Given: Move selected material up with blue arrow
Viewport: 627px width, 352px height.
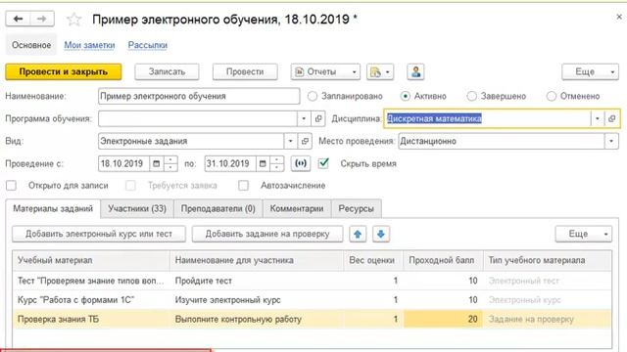Looking at the screenshot, I should 358,234.
